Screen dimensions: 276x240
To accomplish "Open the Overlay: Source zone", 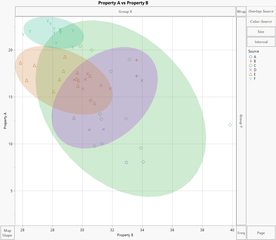I will [x=261, y=11].
